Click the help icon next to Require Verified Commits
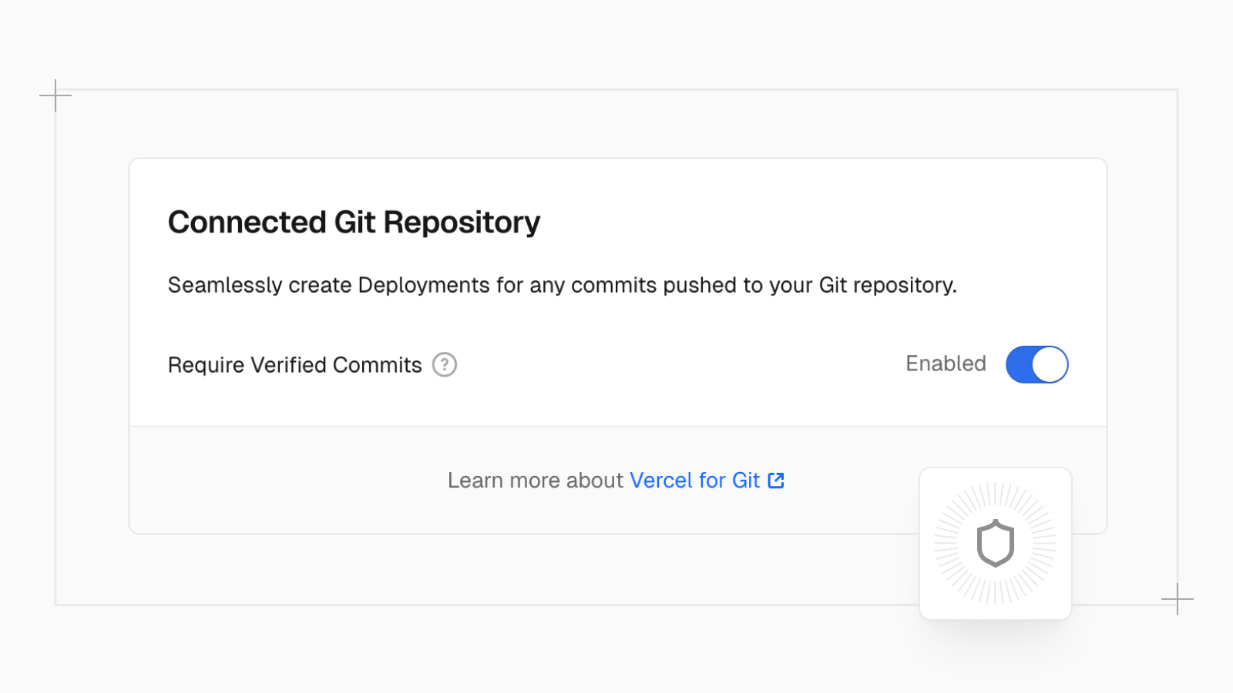This screenshot has width=1233, height=693. [444, 364]
